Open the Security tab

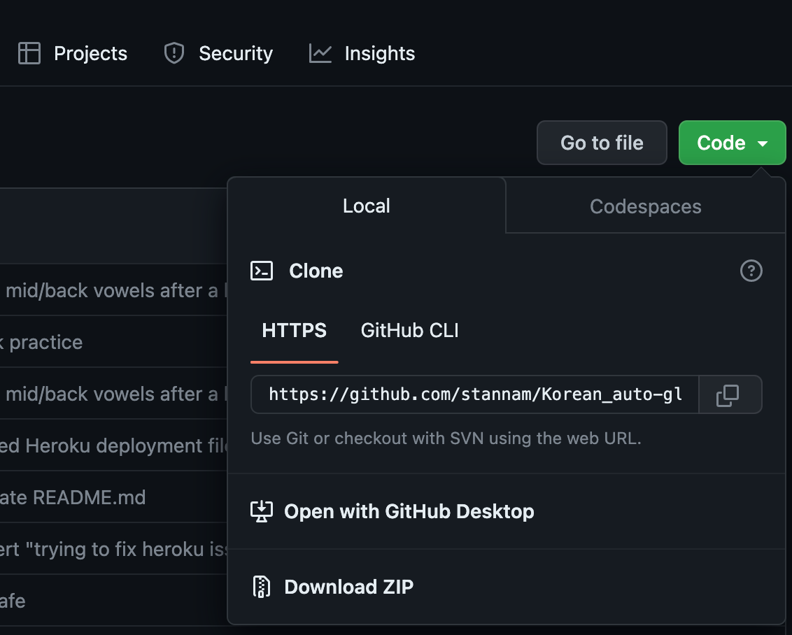tap(218, 54)
